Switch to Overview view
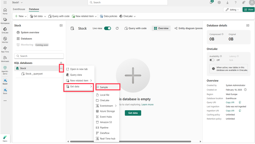255x144 pixels. (x=161, y=28)
